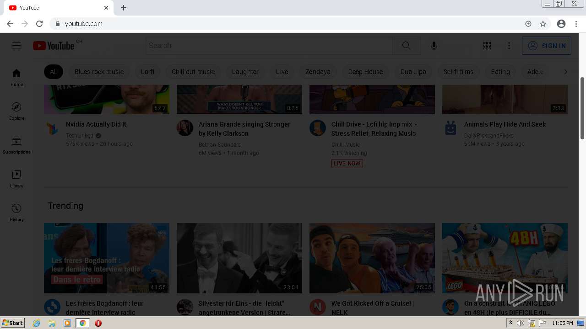Open Ariana Grande singing Stronger video title
This screenshot has width=586, height=329.
(244, 129)
